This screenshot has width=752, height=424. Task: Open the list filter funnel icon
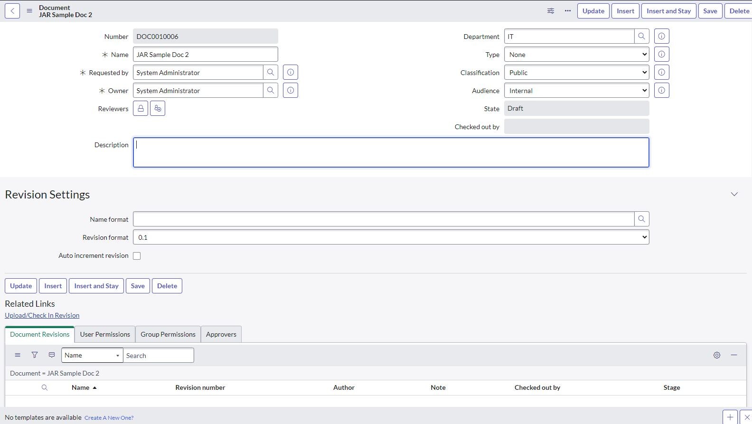[35, 355]
